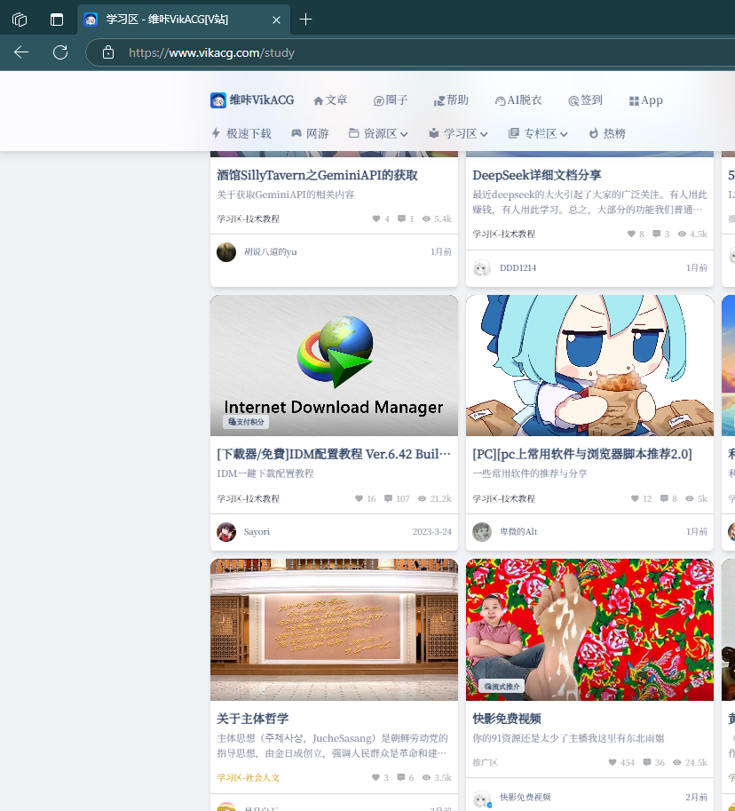The height and width of the screenshot is (811, 735).
Task: Open the 极速下载 menu item
Action: coord(241,133)
